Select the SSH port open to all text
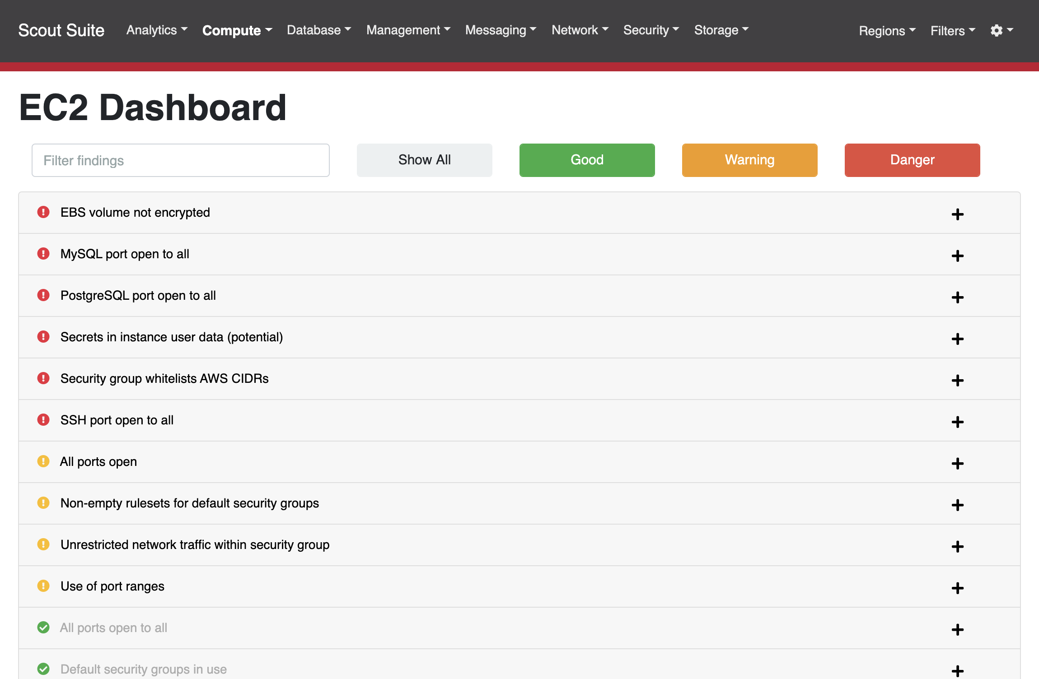1039x679 pixels. pos(117,420)
